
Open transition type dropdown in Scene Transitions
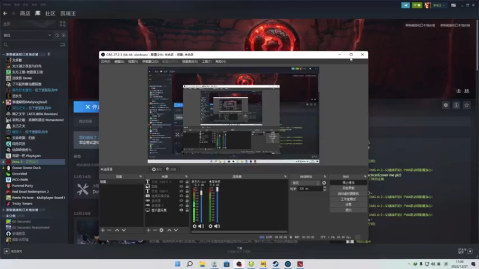[x=306, y=183]
